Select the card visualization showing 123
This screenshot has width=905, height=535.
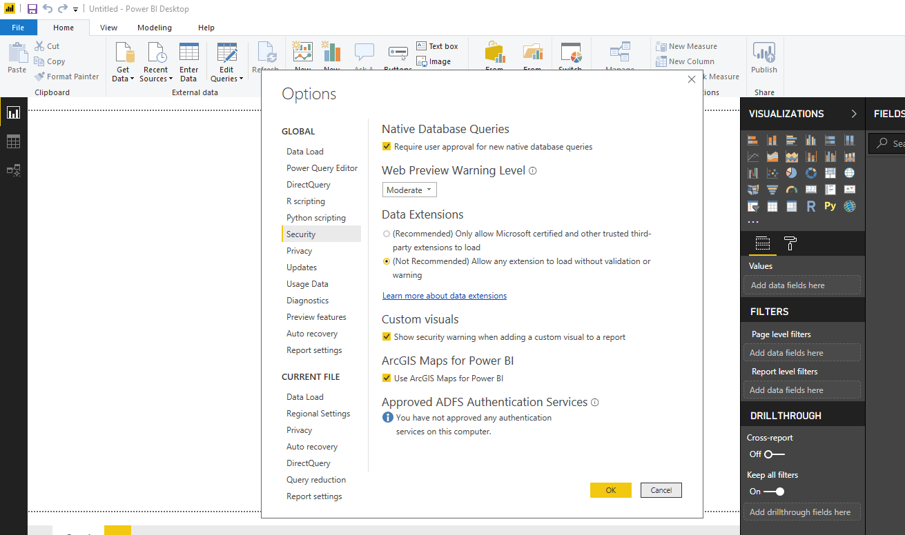(x=811, y=190)
